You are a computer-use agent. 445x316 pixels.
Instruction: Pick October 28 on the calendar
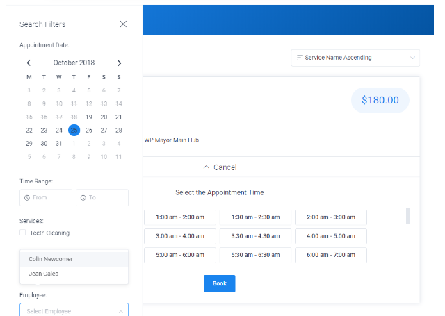[119, 131]
